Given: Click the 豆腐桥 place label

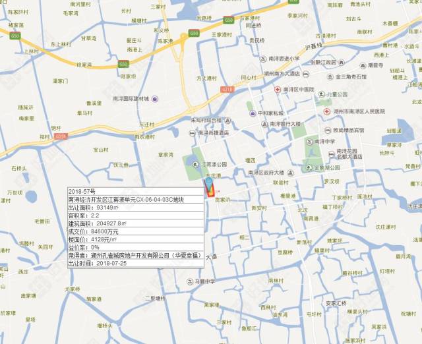Looking at the screenshot, I should pos(286,252).
